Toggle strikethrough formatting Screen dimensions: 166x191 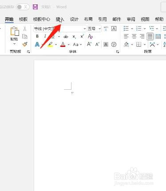pyautogui.click(x=66, y=37)
